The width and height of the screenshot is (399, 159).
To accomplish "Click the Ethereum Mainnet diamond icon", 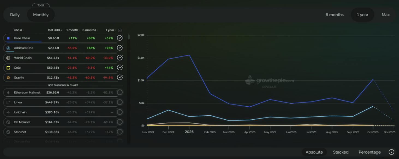I will tap(8, 93).
